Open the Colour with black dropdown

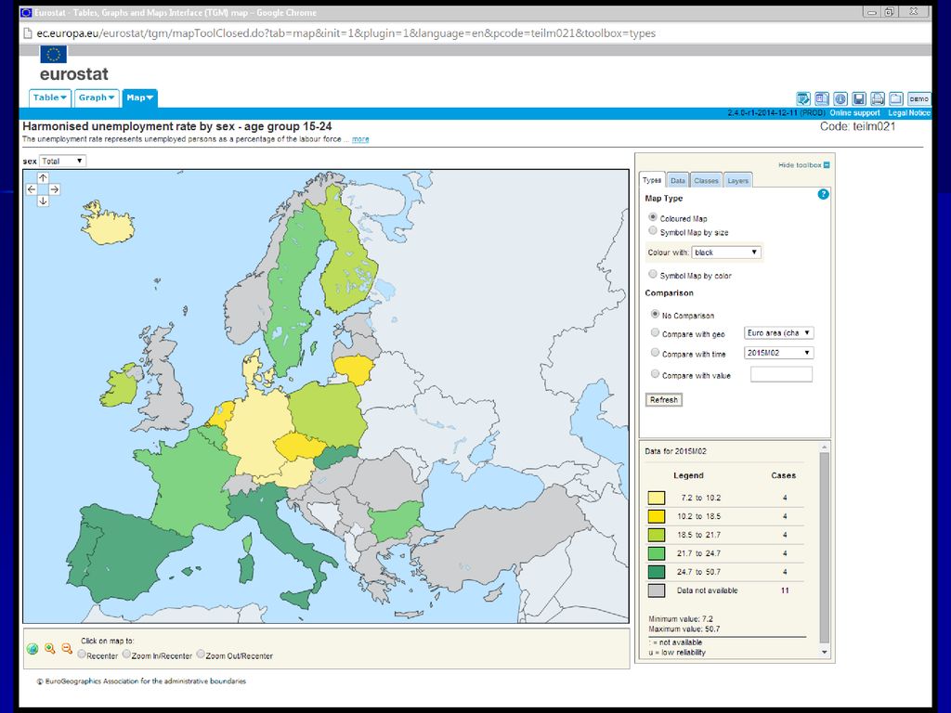[x=726, y=253]
